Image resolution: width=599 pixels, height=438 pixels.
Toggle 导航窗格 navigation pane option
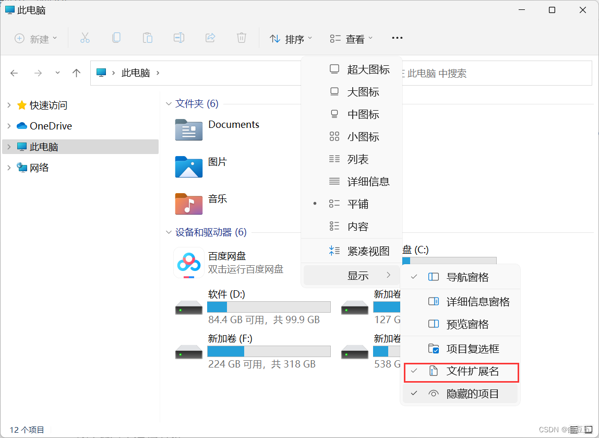pos(460,277)
